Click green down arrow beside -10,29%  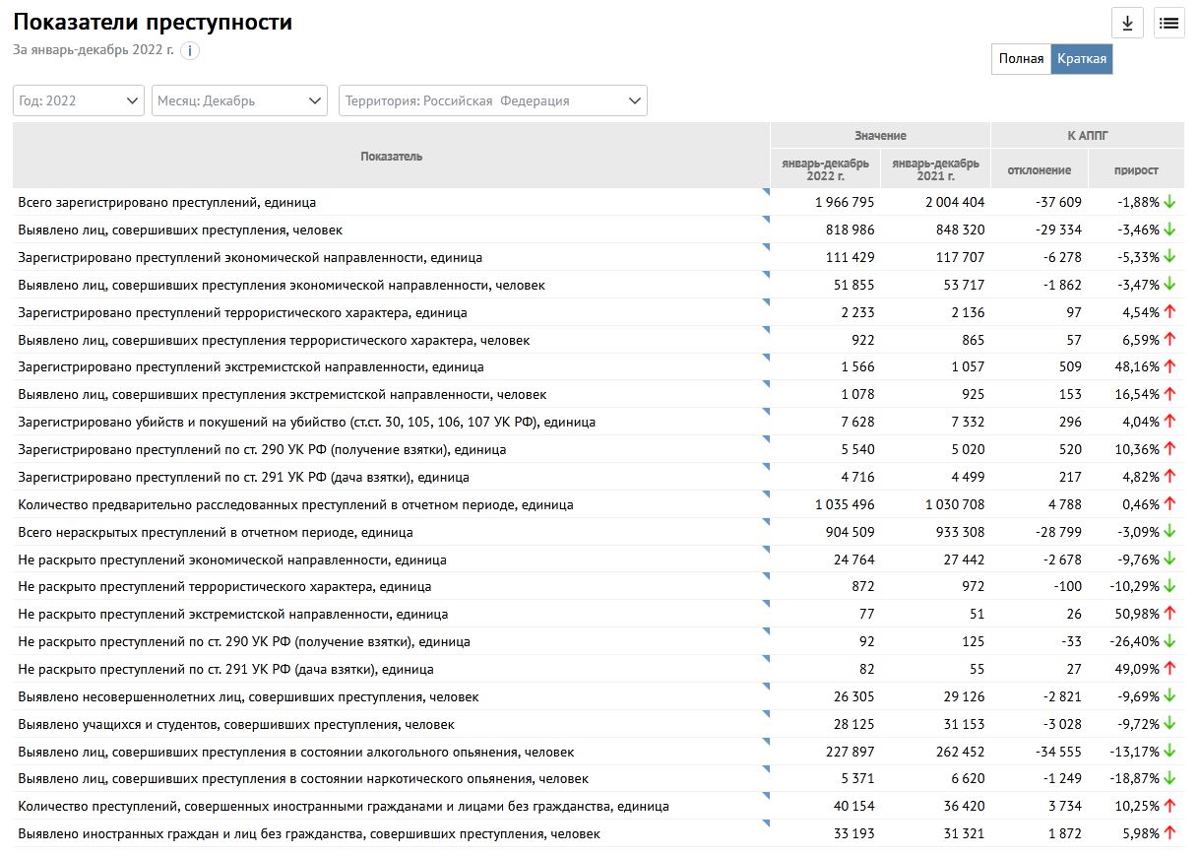(x=1169, y=586)
